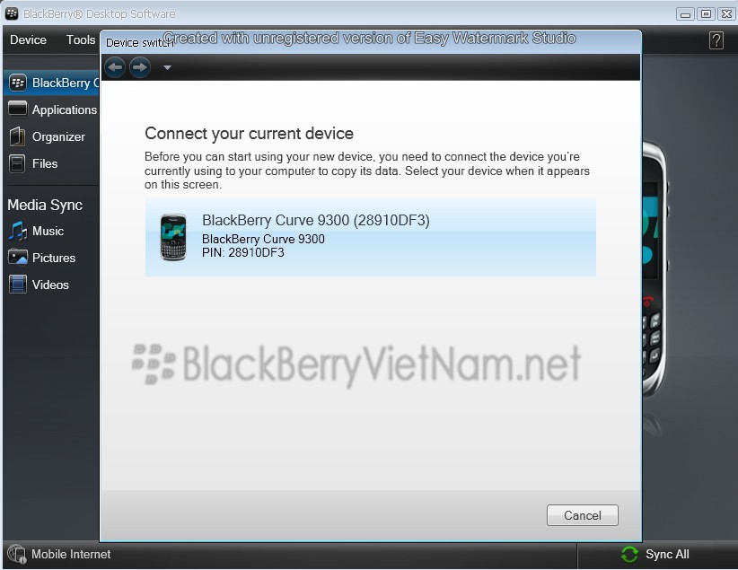Select the BlackBerry sidebar icon

click(18, 83)
